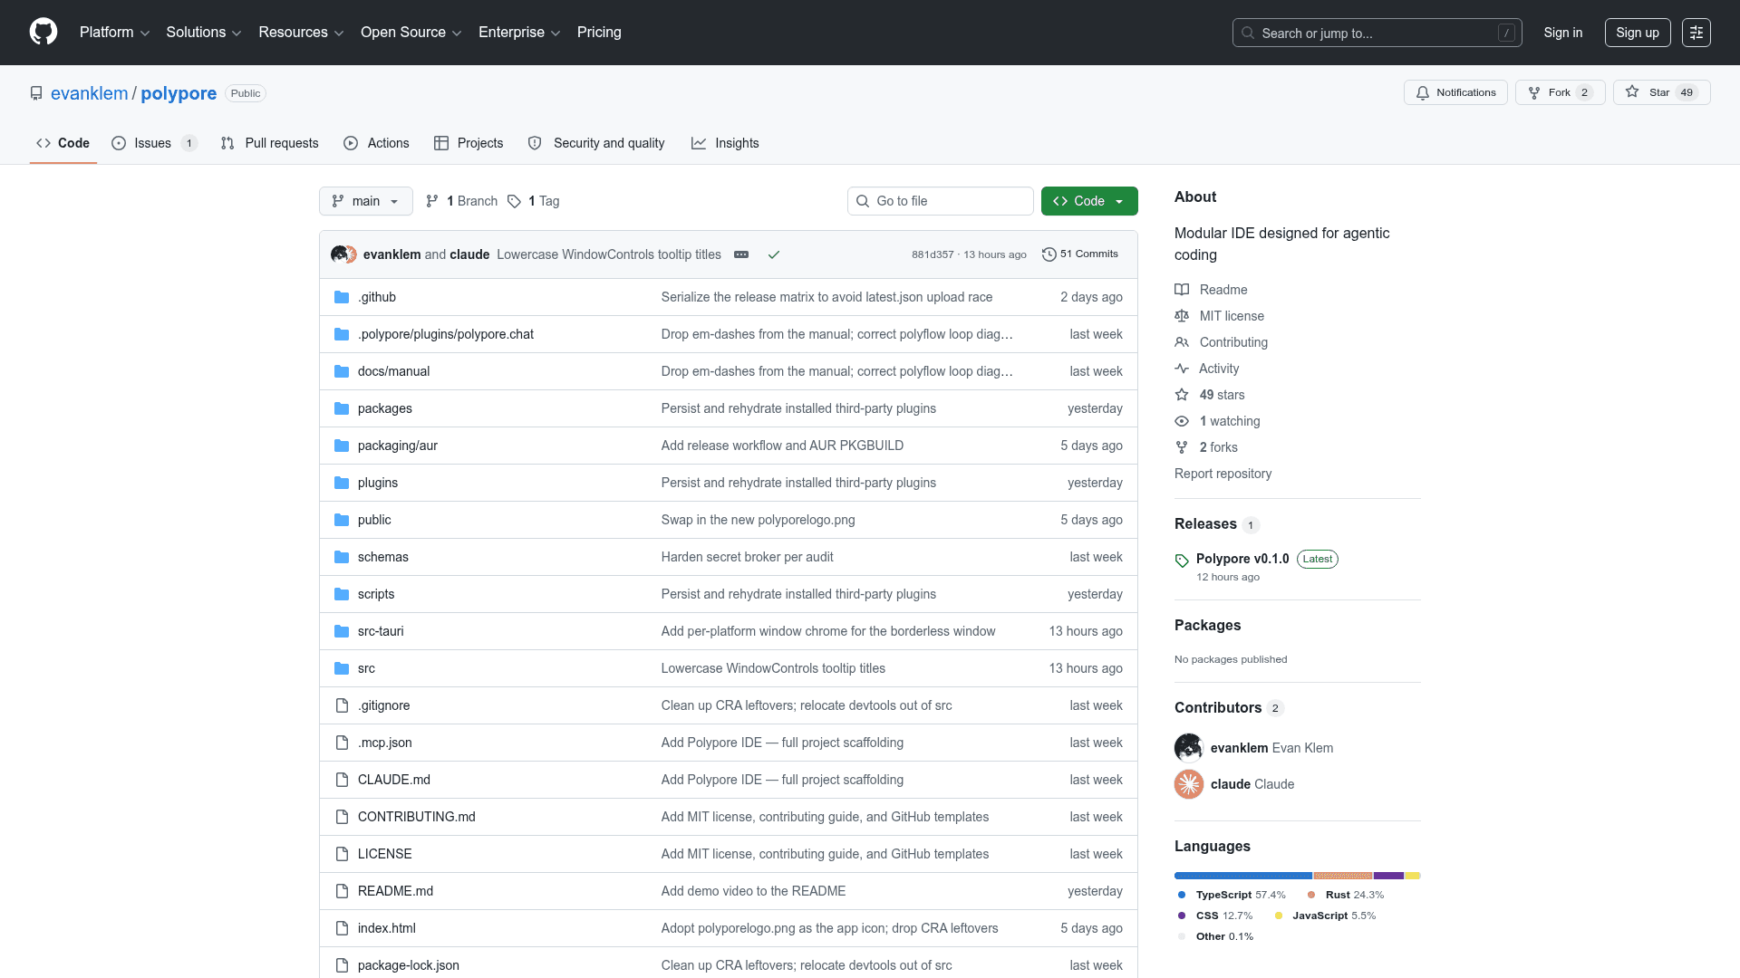Click the star icon beside 49 stars
1740x978 pixels.
click(1182, 395)
